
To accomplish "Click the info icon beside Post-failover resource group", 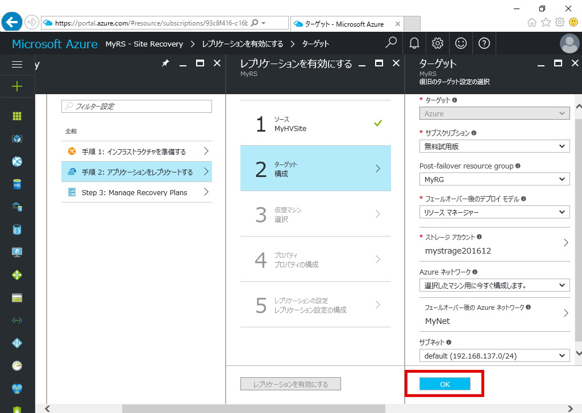I will tap(518, 166).
